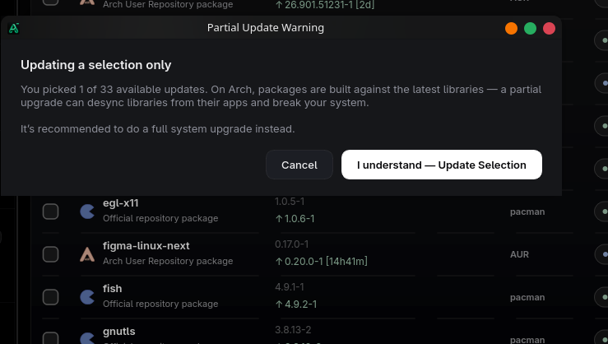Image resolution: width=608 pixels, height=344 pixels.
Task: Select the figma-linux-next checkbox
Action: [50, 254]
